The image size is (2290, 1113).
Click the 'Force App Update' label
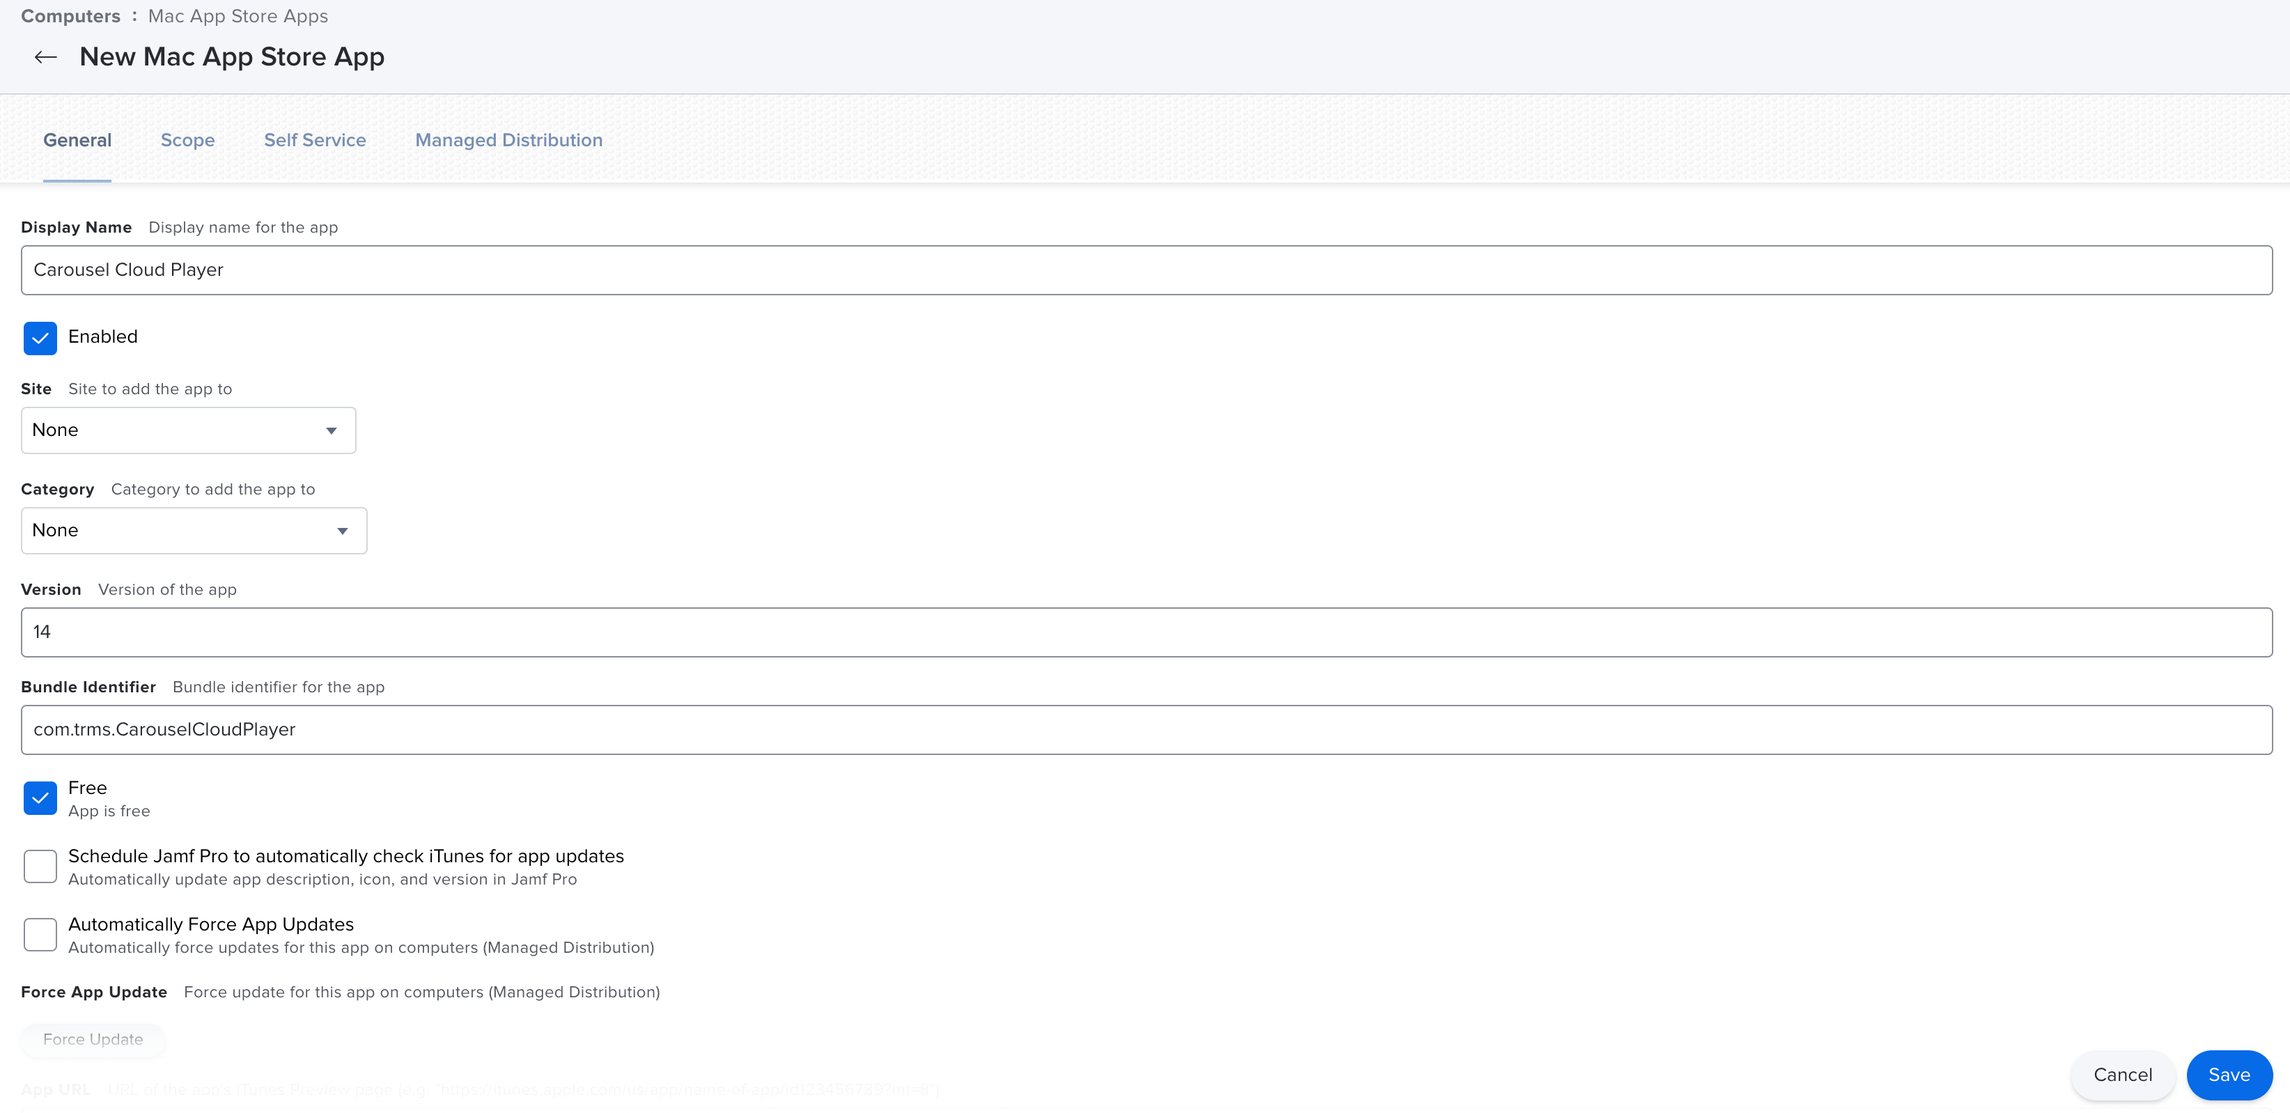pyautogui.click(x=94, y=992)
